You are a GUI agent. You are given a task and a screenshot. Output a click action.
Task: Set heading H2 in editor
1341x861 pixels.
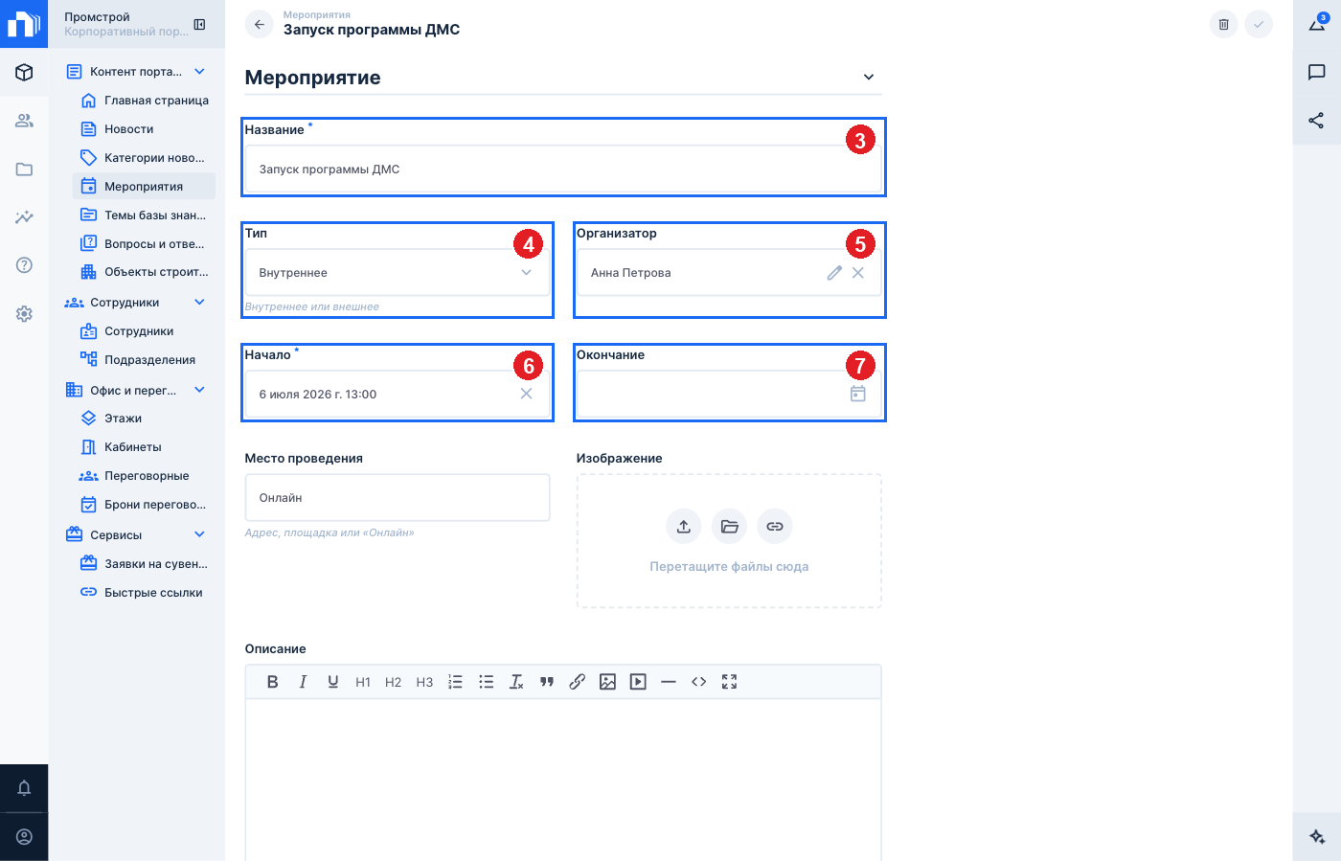394,682
